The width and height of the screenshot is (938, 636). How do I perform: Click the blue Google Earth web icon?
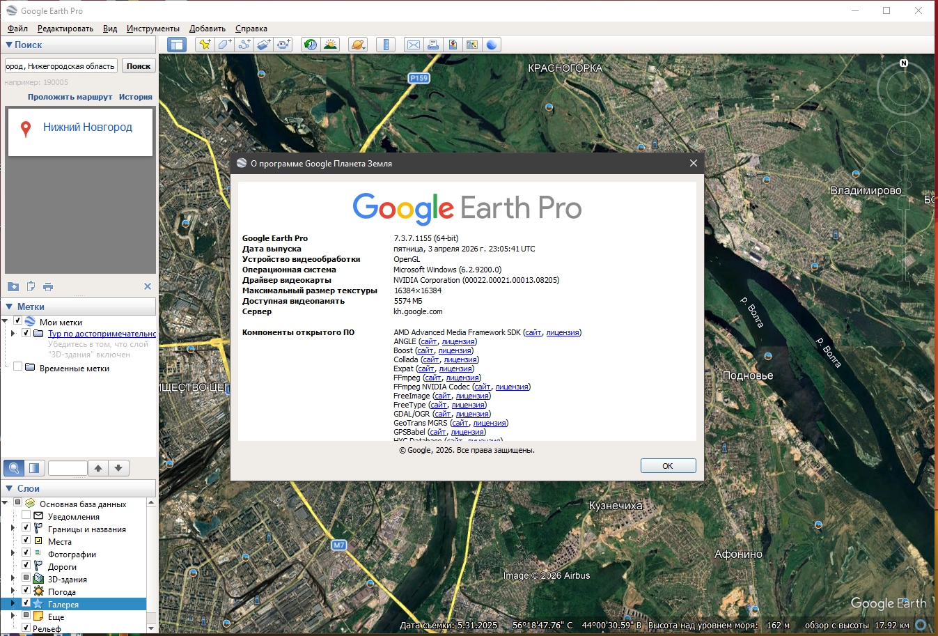492,45
